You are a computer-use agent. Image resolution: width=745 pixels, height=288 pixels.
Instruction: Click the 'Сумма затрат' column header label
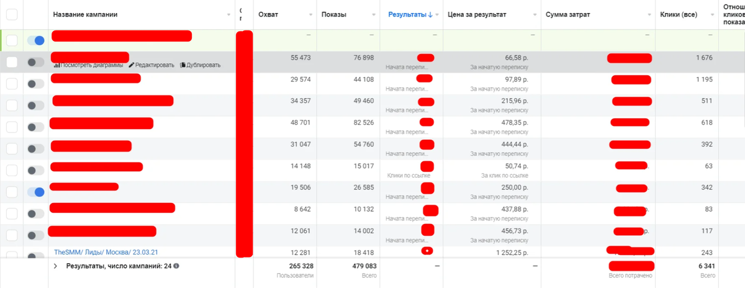click(568, 14)
